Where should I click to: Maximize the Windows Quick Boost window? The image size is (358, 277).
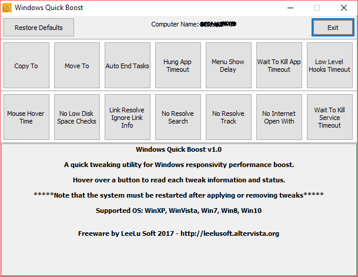tap(317, 8)
